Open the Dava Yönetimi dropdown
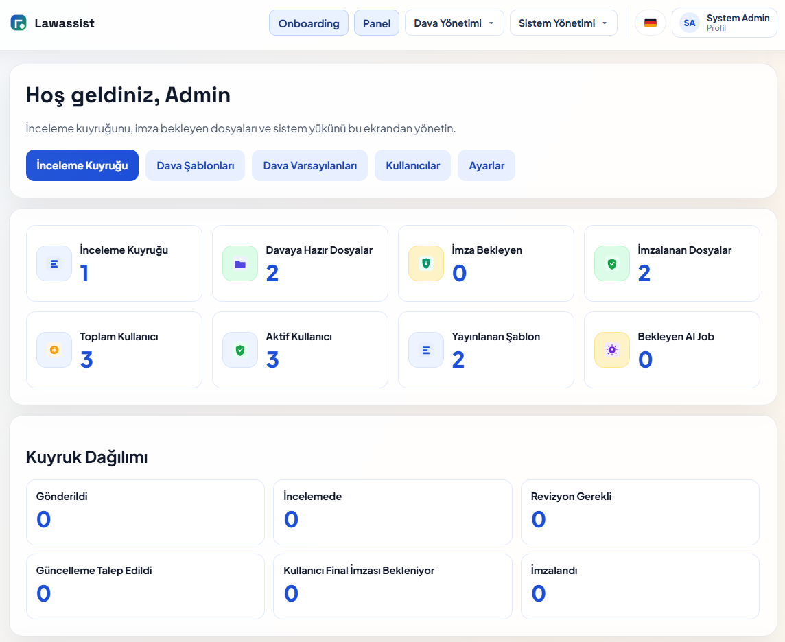785x642 pixels. (x=454, y=22)
